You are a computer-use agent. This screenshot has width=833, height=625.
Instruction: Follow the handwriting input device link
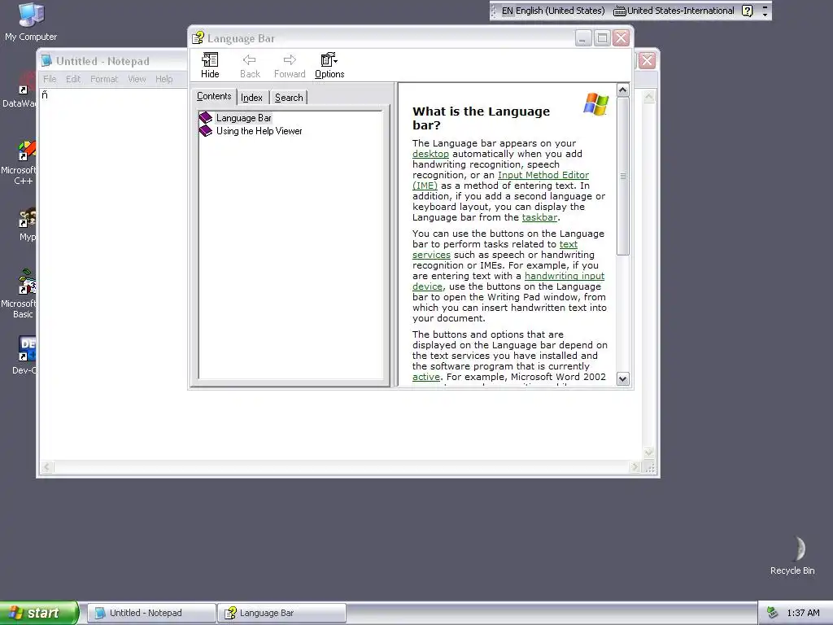565,276
